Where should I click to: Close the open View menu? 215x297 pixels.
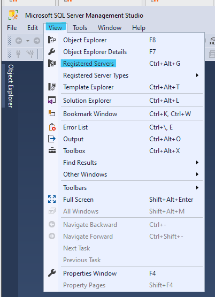pyautogui.click(x=55, y=28)
